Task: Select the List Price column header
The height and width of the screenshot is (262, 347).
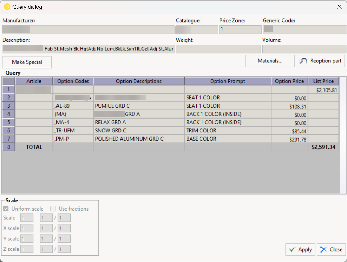Action: click(x=323, y=81)
